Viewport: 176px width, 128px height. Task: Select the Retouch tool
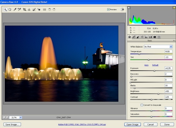coord(34,9)
